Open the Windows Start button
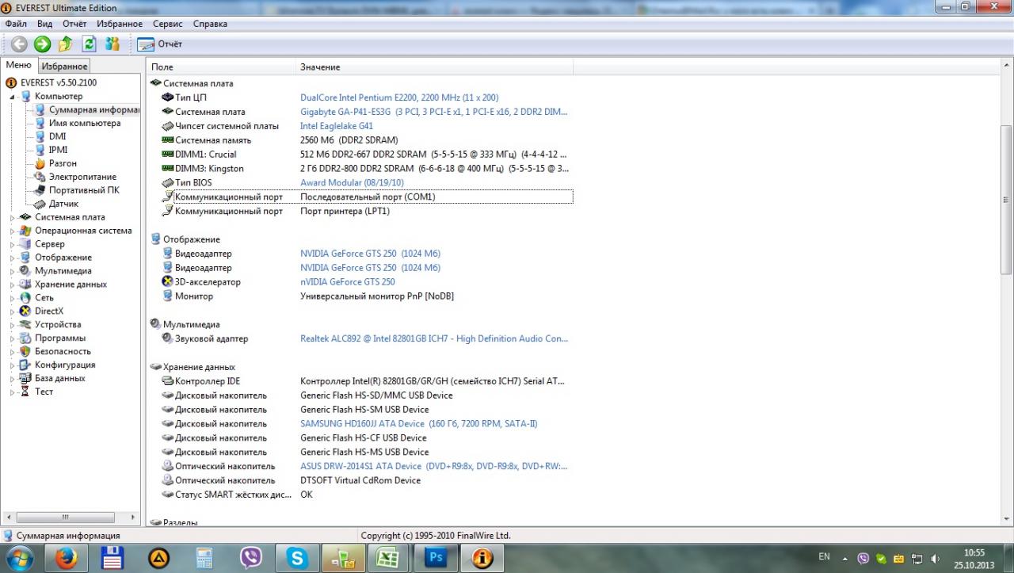 [18, 558]
